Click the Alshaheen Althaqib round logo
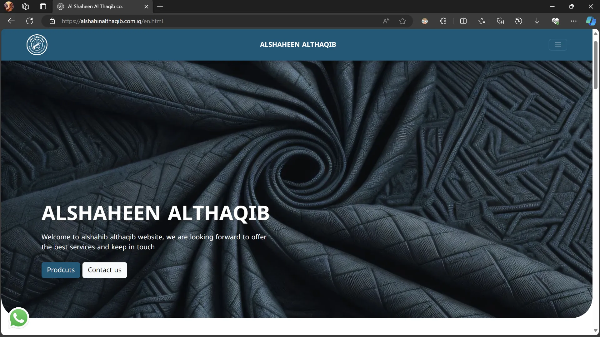Screen dimensions: 600x337 37,45
